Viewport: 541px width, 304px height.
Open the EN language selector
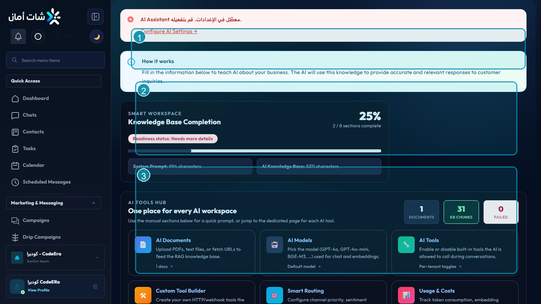point(64,37)
